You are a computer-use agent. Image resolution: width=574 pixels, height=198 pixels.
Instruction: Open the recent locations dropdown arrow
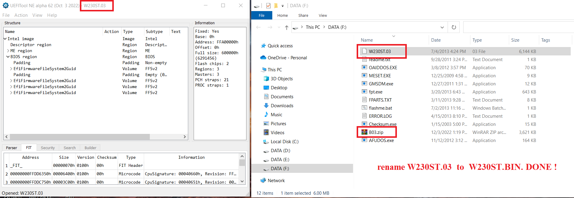tap(279, 27)
